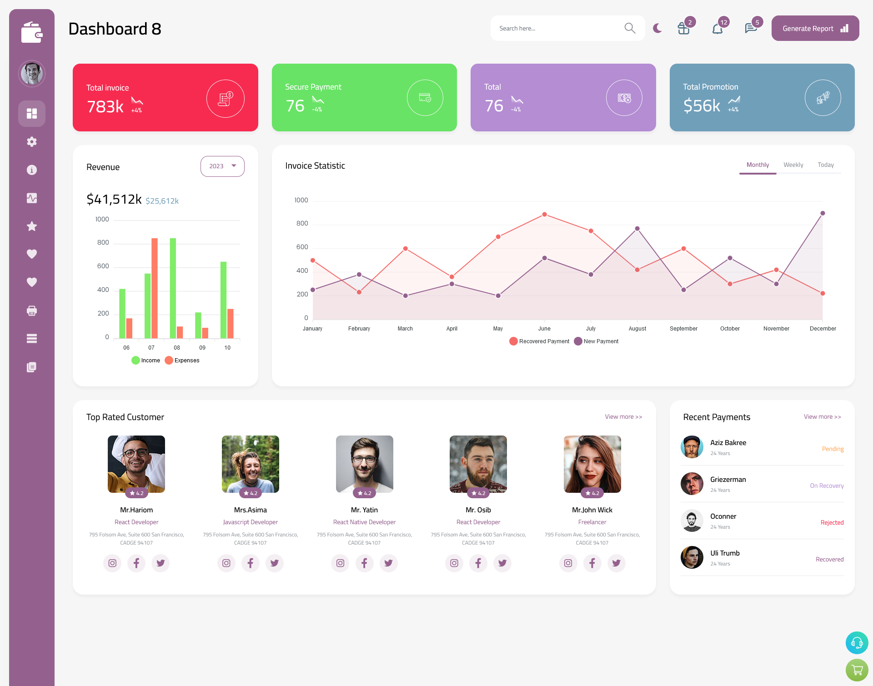Click the document/report icon in sidebar

point(31,366)
